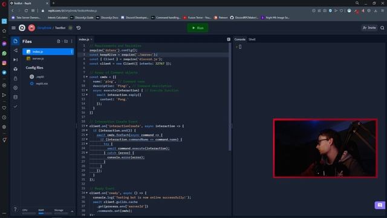This screenshot has height=218, width=387.
Task: Collapse code fold arrow at line 20
Action: pyautogui.click(x=87, y=130)
